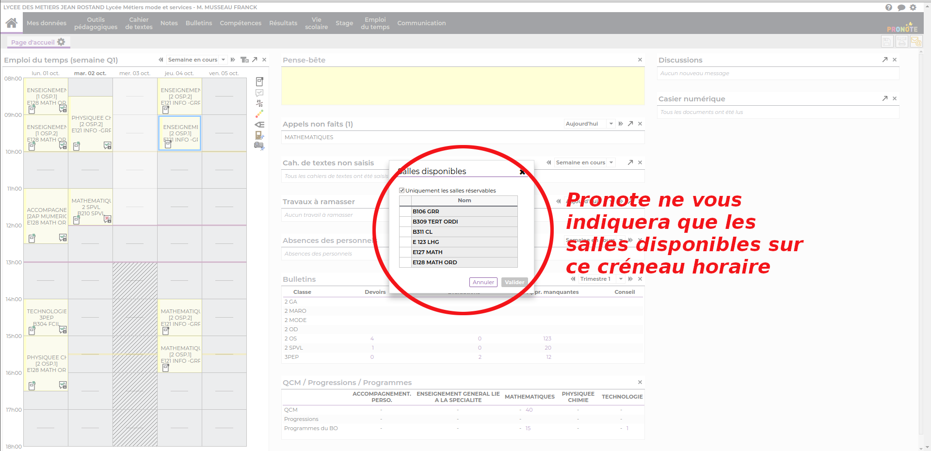931x451 pixels.
Task: Click the send by email envelope icon
Action: coord(916,42)
